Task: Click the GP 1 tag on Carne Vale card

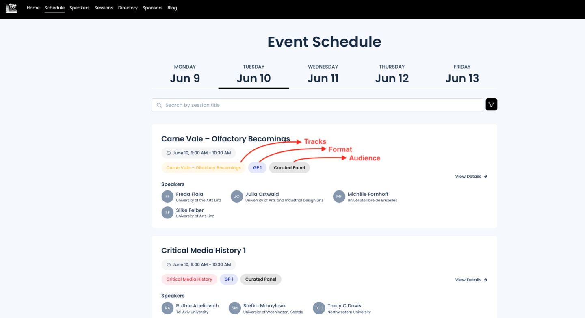Action: (258, 168)
